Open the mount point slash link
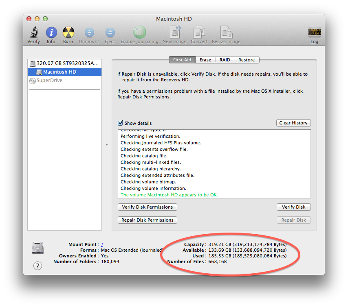This screenshot has width=348, height=307. click(102, 244)
